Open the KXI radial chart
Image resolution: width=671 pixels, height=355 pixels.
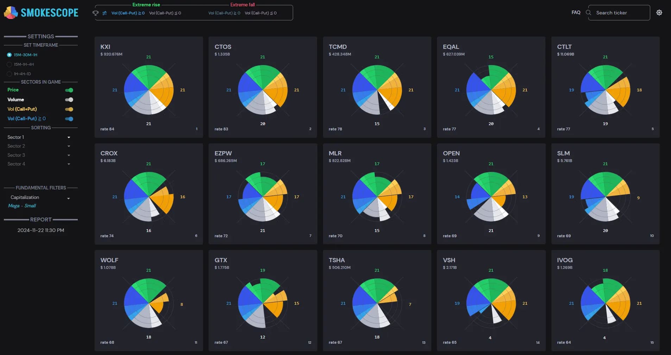pyautogui.click(x=148, y=90)
